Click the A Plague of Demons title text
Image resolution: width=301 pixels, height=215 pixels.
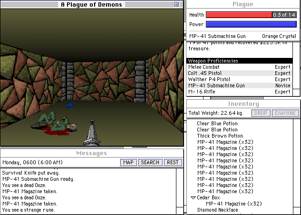click(91, 4)
